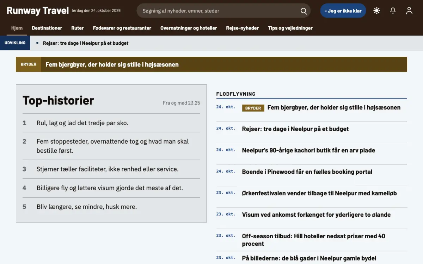Open Fødevarer og restauranter section
The image size is (423, 264).
[122, 28]
